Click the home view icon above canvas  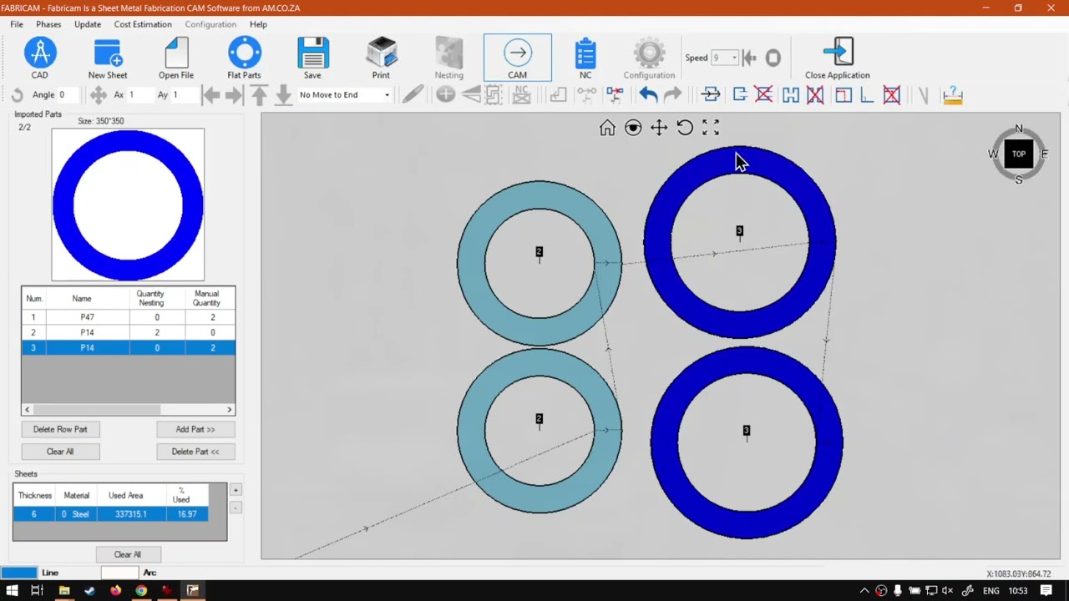click(607, 128)
